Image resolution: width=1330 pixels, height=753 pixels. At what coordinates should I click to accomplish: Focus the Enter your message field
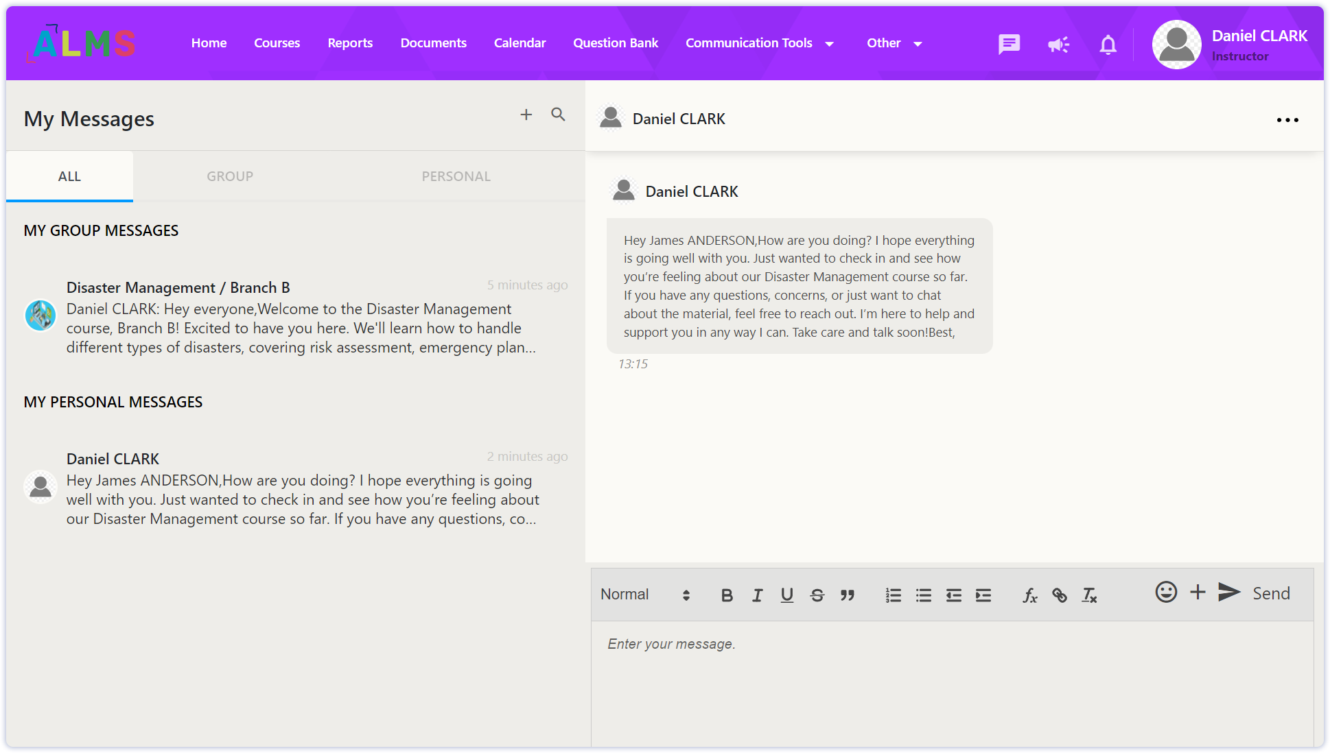point(953,683)
